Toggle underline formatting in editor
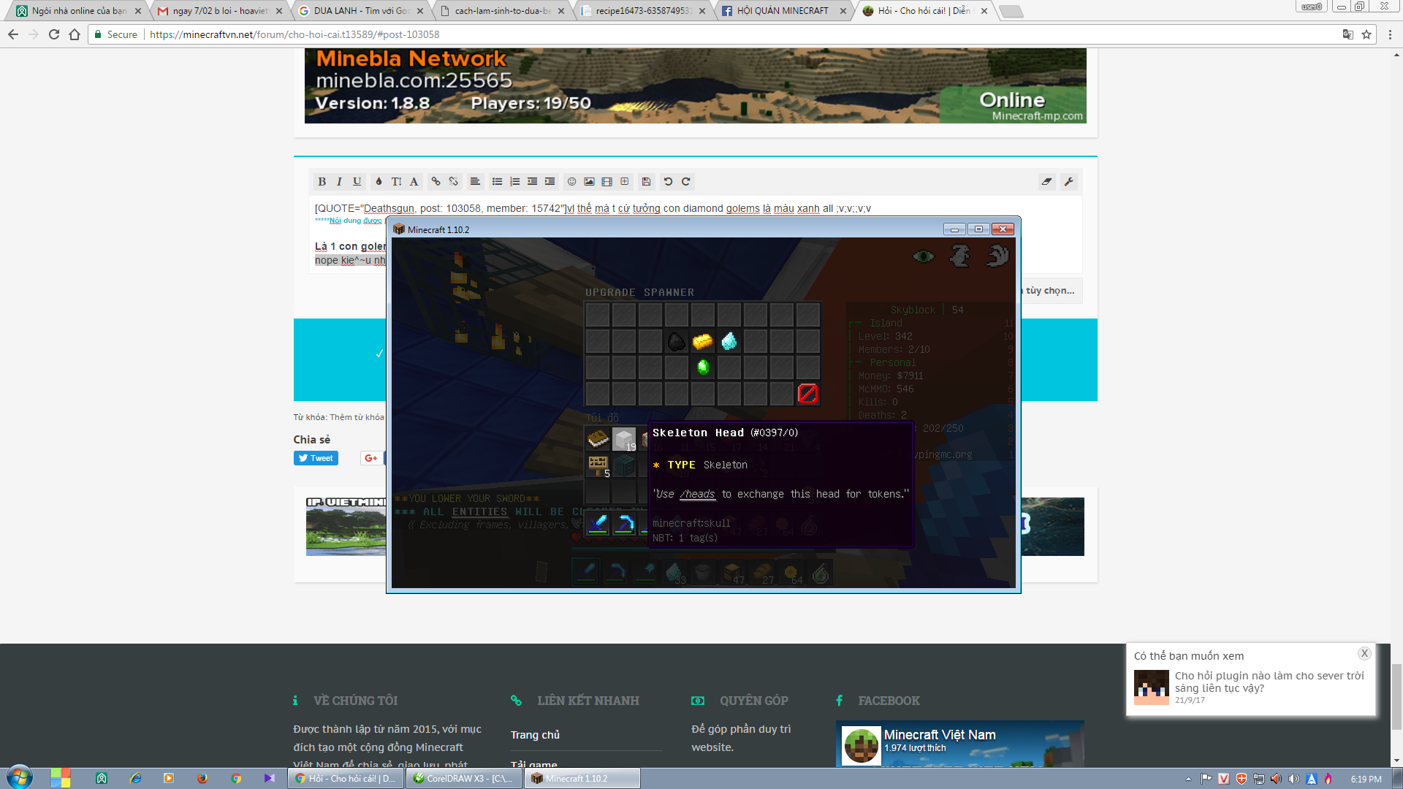The width and height of the screenshot is (1403, 789). click(357, 182)
